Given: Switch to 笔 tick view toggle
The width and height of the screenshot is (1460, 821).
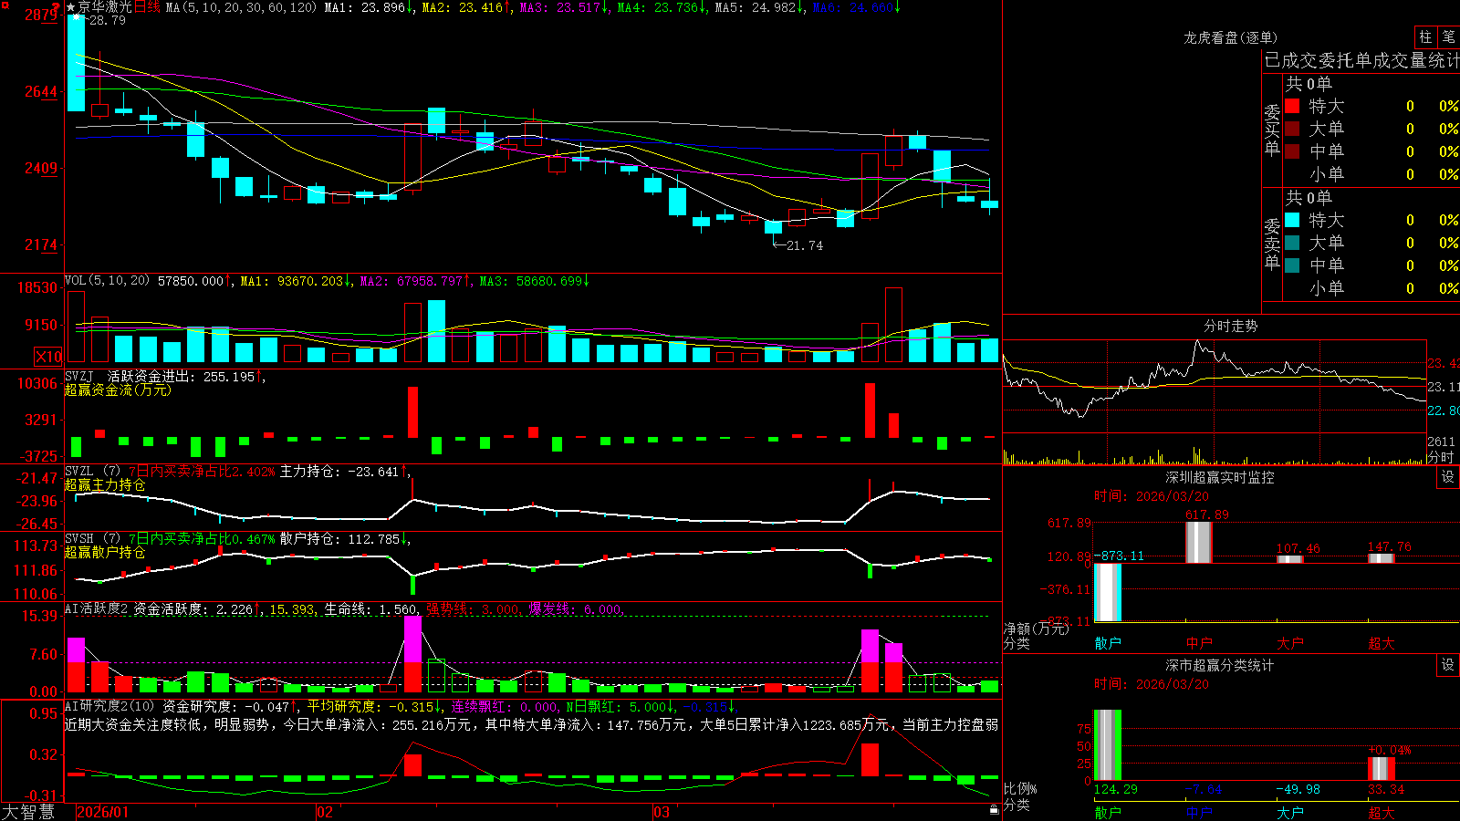Looking at the screenshot, I should click(1449, 36).
